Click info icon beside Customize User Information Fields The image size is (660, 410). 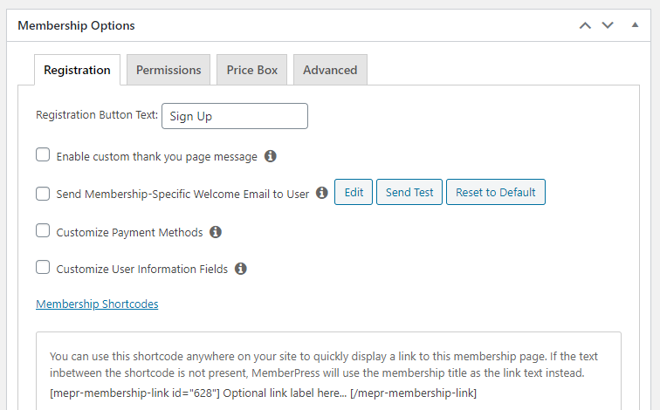point(241,269)
